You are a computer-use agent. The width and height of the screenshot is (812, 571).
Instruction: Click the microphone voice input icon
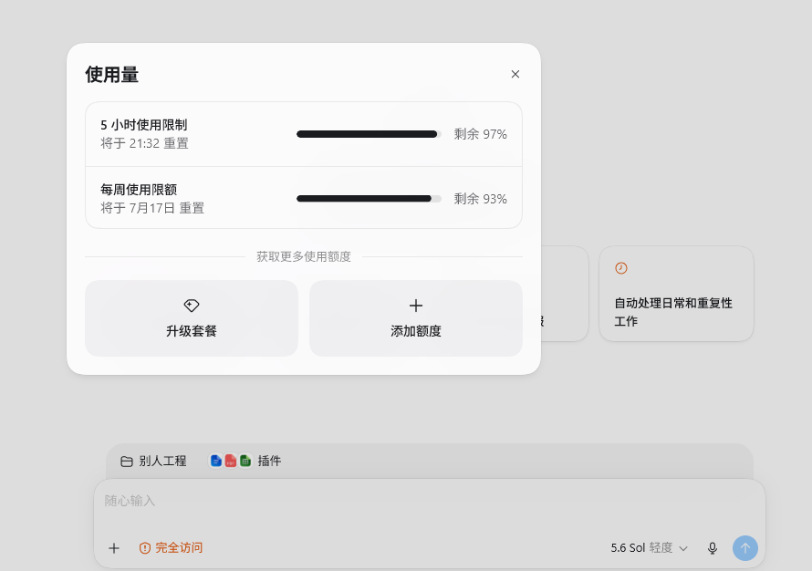click(713, 548)
